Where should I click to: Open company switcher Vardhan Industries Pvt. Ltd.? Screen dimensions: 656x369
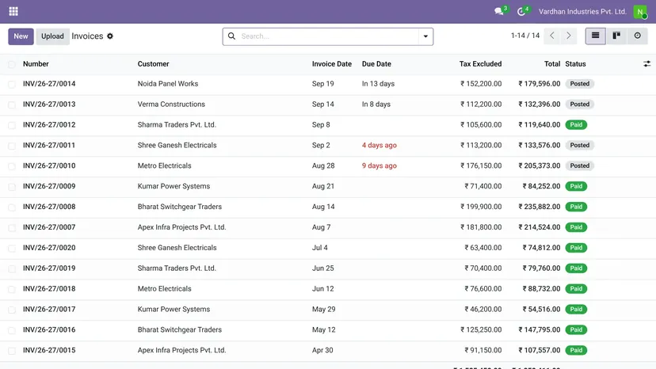(582, 12)
